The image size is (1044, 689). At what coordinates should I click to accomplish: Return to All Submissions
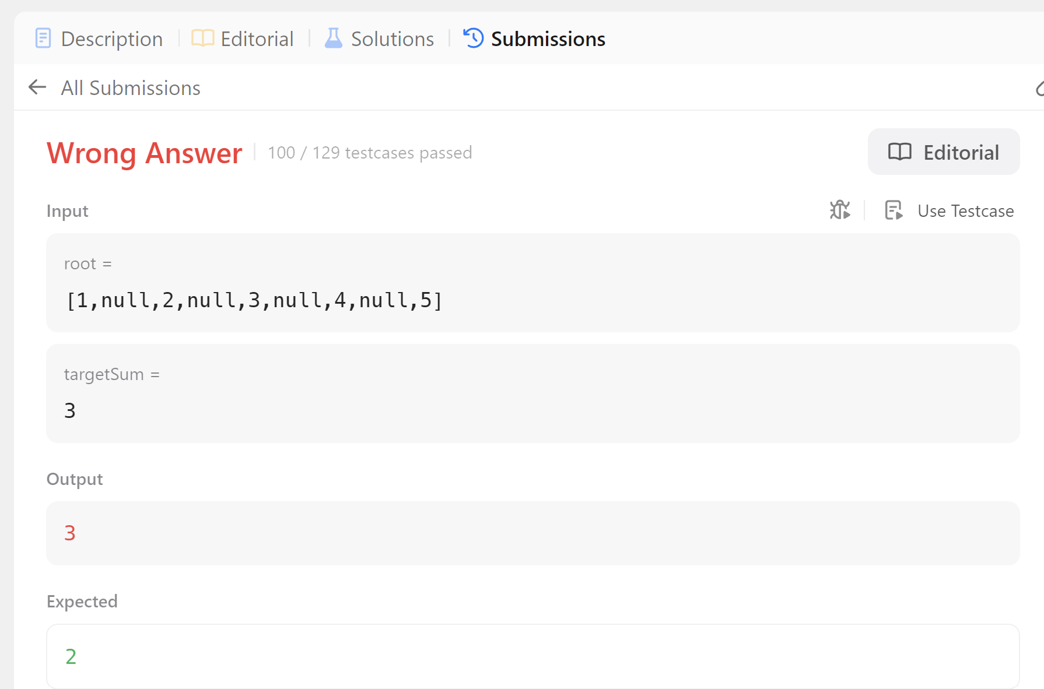pyautogui.click(x=131, y=88)
